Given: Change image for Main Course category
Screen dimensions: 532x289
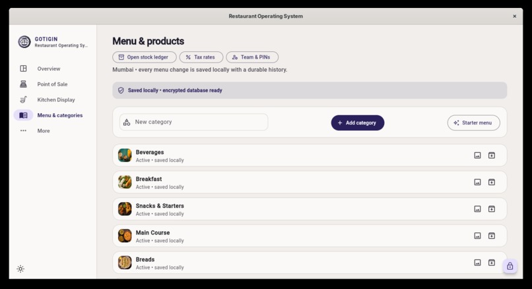Looking at the screenshot, I should click(x=477, y=236).
